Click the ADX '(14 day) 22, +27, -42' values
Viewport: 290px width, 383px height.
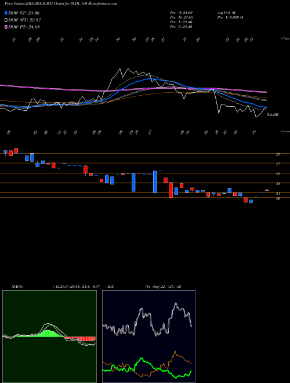(162, 287)
